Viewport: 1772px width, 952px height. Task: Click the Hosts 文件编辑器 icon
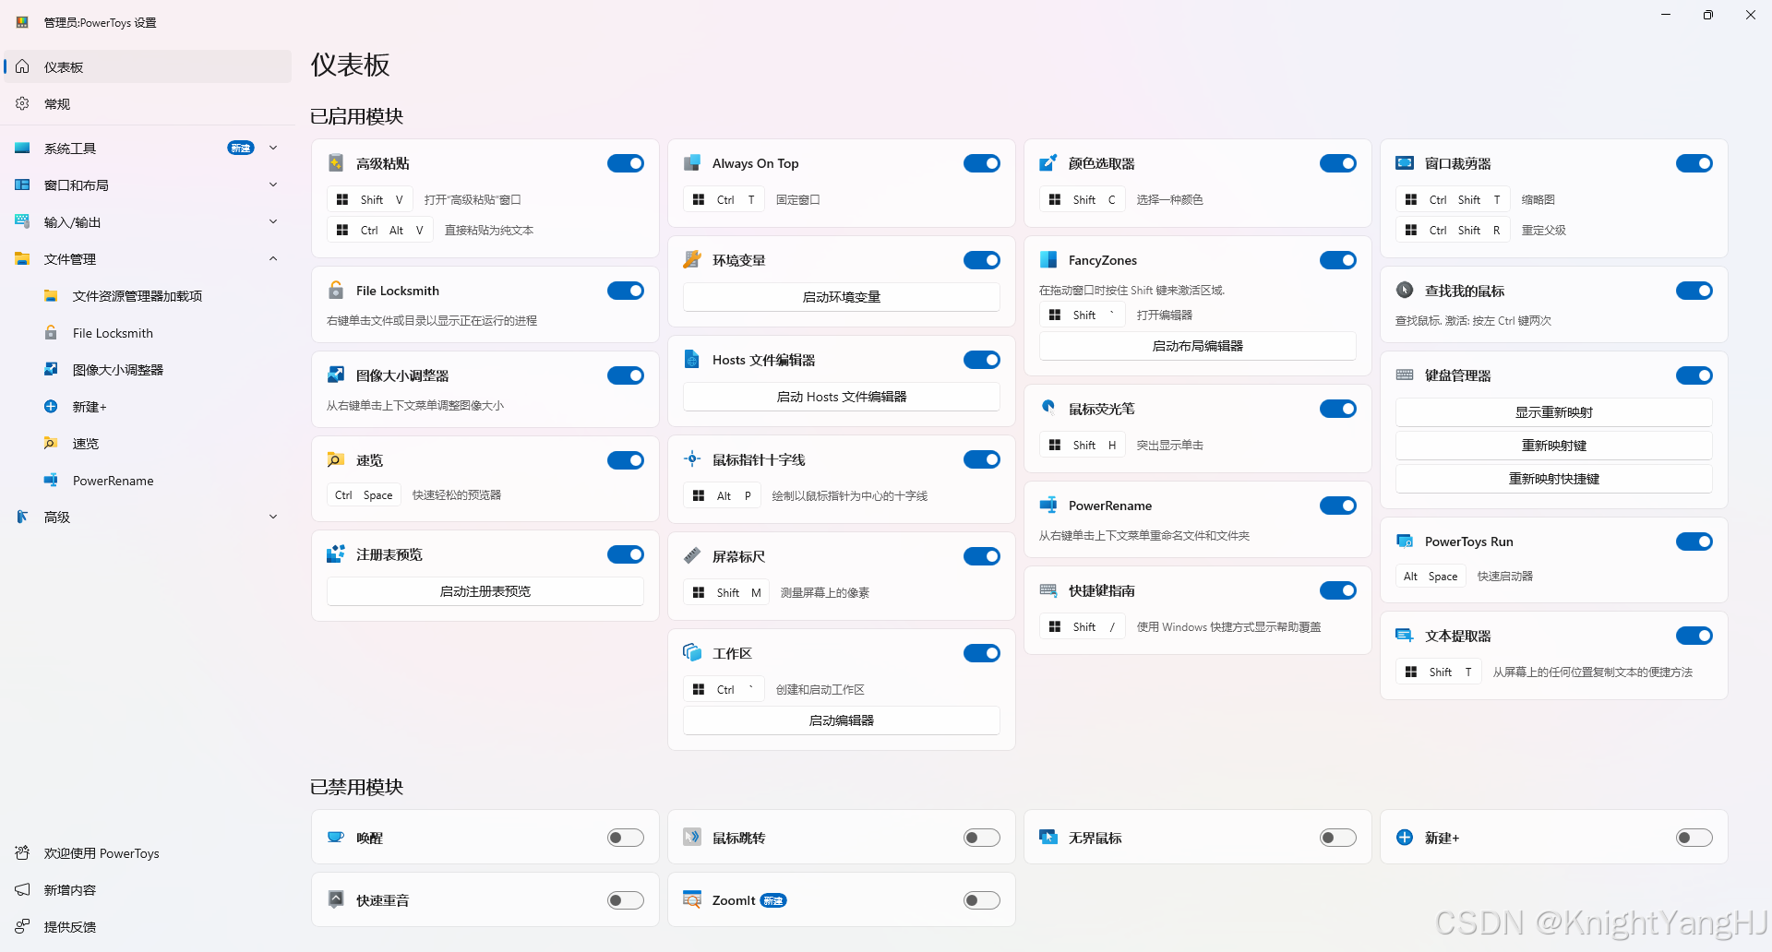pos(692,360)
